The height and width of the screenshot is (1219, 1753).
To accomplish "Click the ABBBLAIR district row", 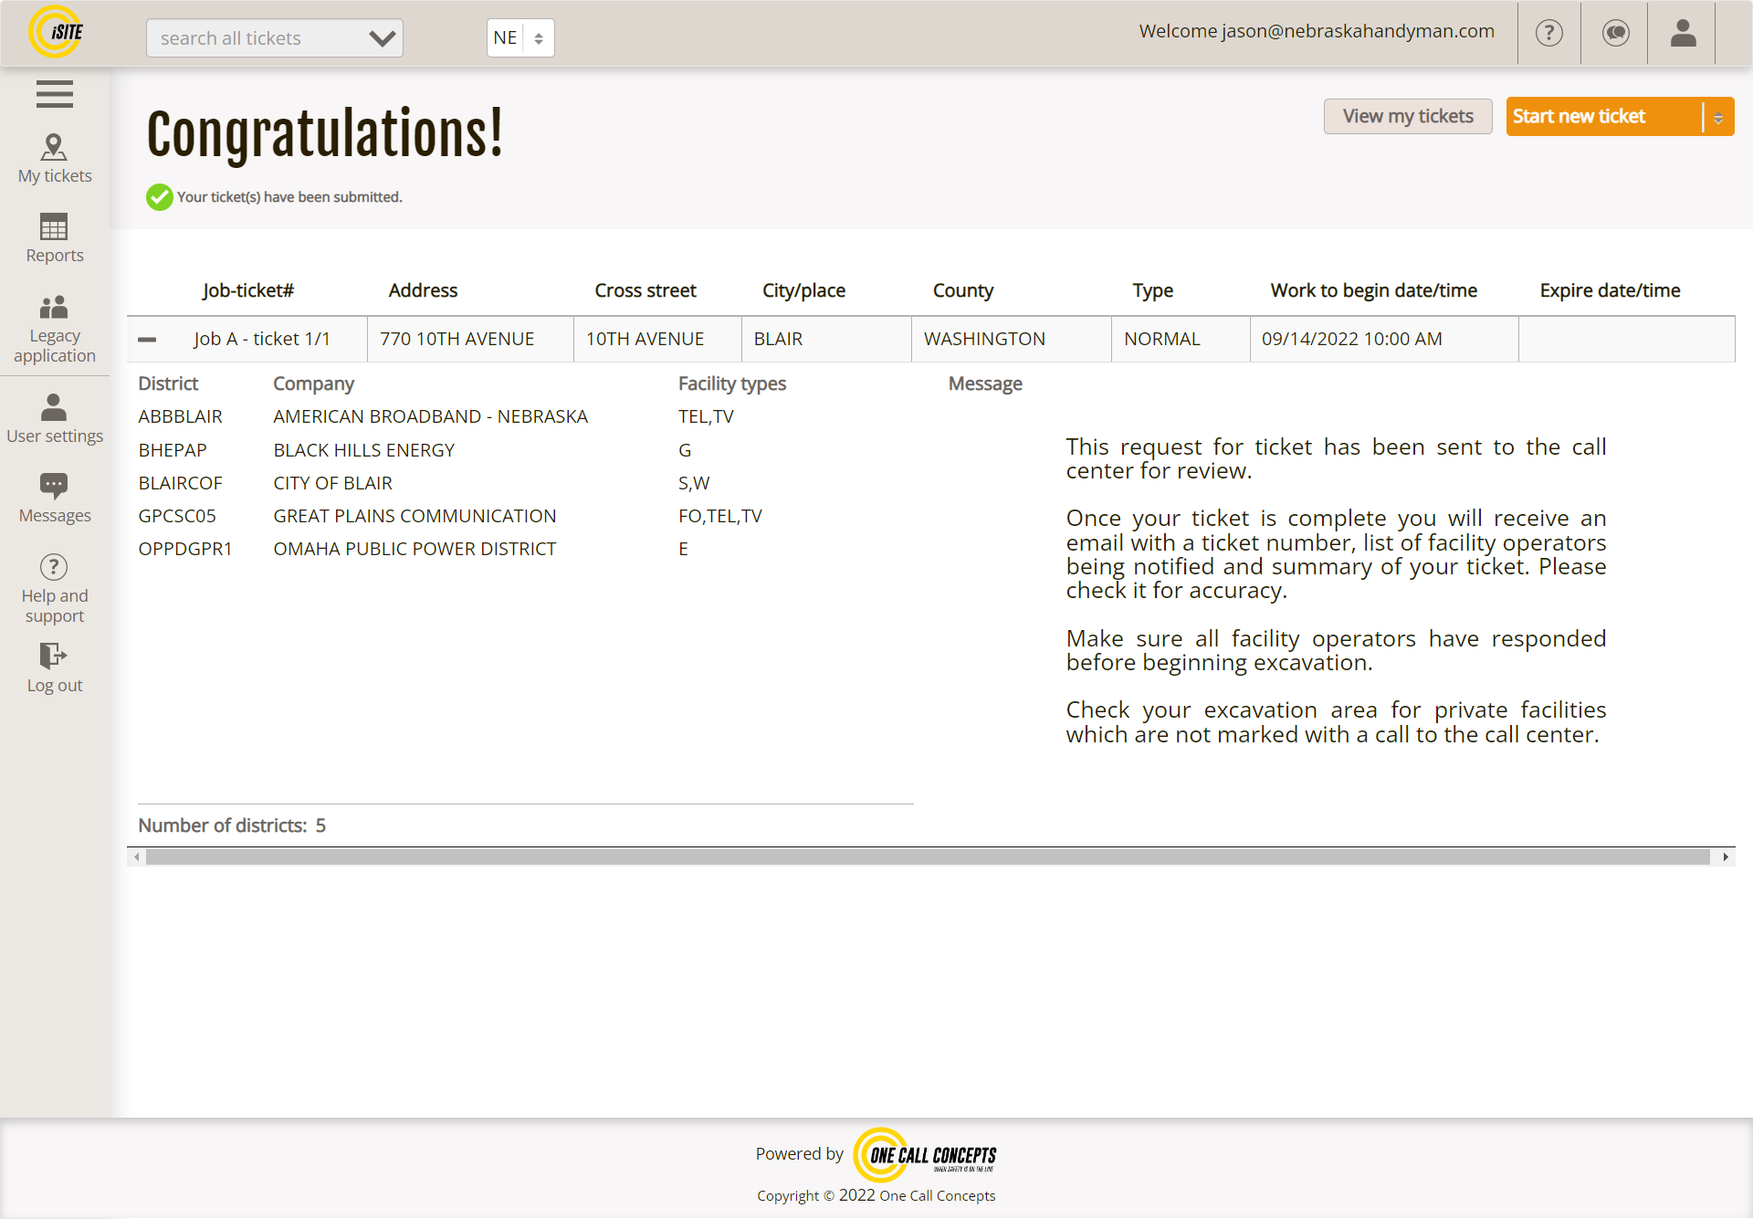I will point(181,416).
